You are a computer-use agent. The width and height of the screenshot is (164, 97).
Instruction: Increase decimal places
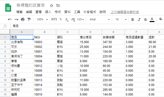73,20
